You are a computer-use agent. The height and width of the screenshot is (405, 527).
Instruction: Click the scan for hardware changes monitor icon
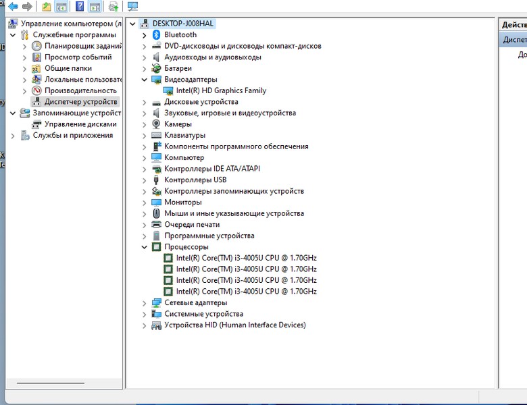click(132, 7)
